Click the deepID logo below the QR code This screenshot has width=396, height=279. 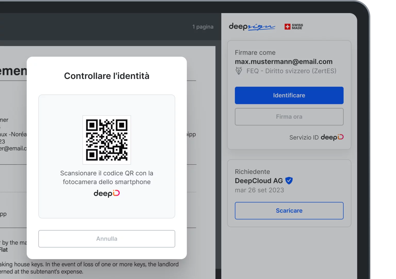point(107,193)
